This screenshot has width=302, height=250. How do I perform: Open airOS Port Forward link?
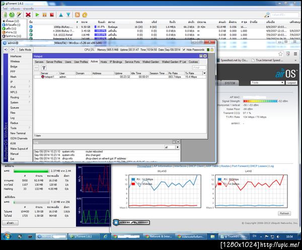point(240,166)
